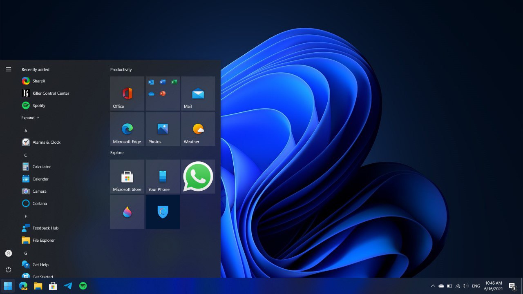Screen dimensions: 523x294
Task: Open Word in the Office apps folder tile
Action: [163, 82]
